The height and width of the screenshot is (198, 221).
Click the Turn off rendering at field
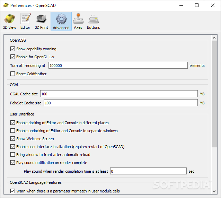point(118,65)
